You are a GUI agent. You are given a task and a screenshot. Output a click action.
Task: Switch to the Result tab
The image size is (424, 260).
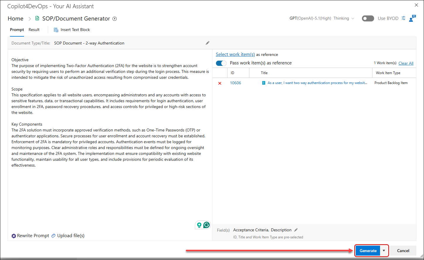click(34, 30)
